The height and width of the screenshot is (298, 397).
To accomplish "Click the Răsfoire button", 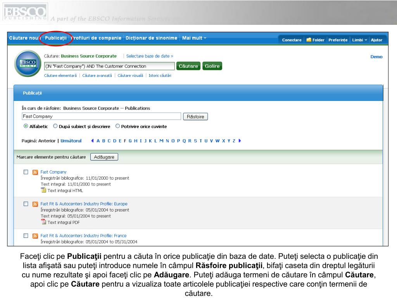I will click(x=195, y=116).
